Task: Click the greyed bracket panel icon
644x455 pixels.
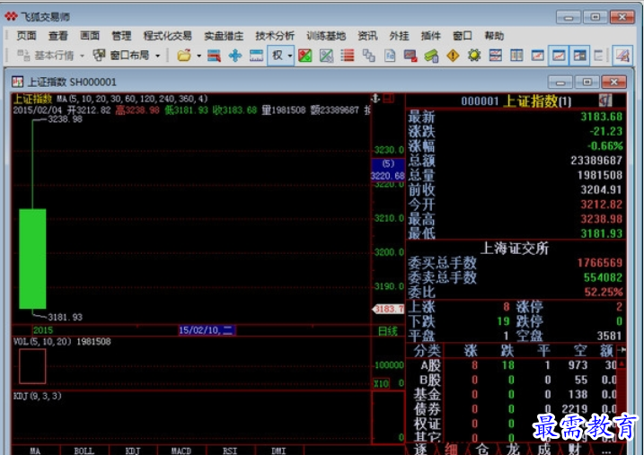Action: click(598, 56)
